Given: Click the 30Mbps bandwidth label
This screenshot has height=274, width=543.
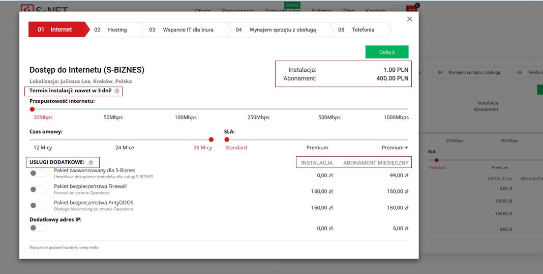Looking at the screenshot, I should (43, 117).
